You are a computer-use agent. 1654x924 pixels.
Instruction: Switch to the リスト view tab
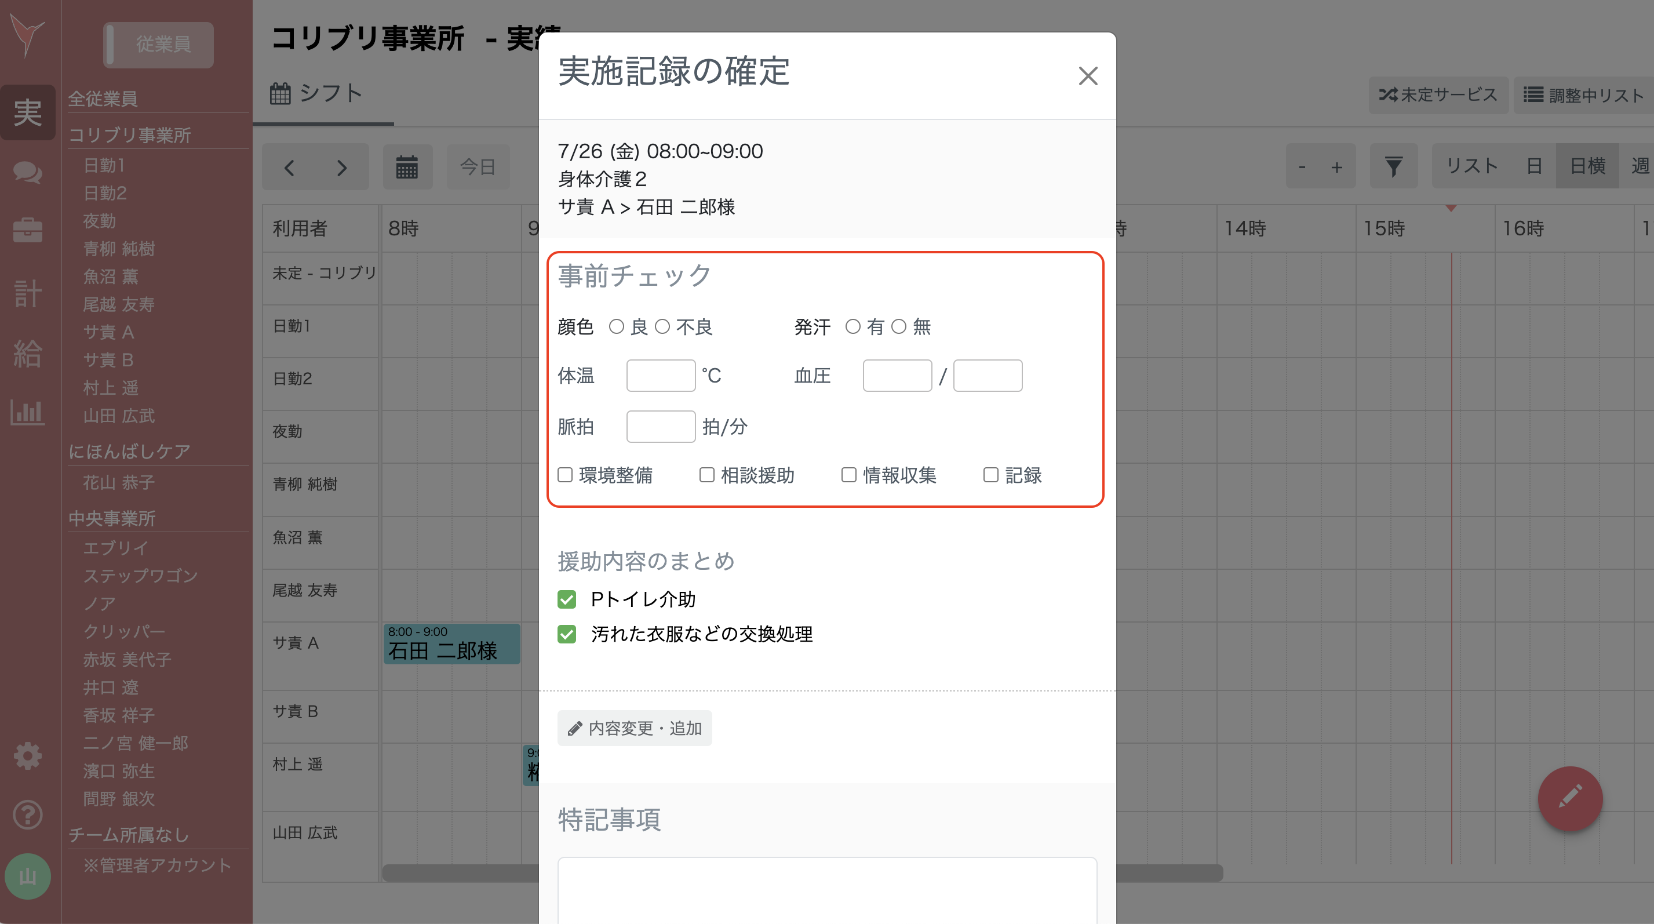click(1472, 166)
